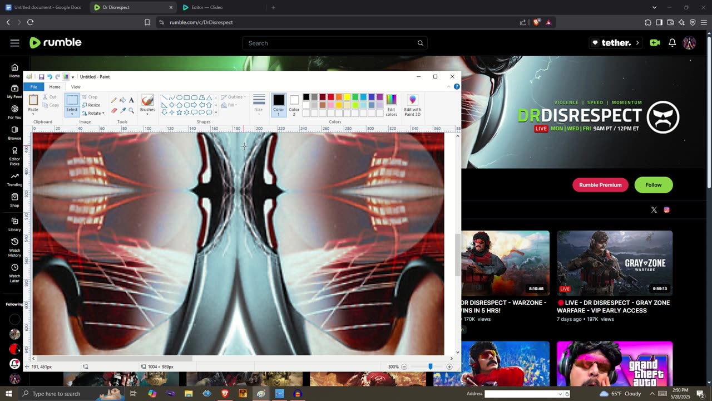Open Dr Disrespect X profile icon

pos(654,210)
